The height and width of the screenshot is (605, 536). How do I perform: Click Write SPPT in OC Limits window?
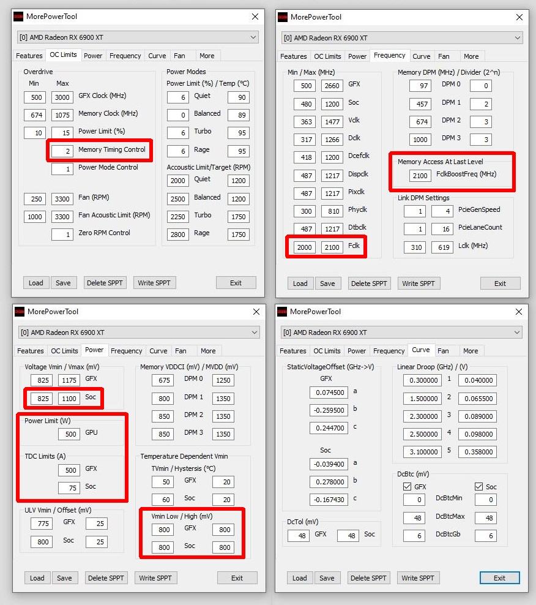tap(154, 283)
